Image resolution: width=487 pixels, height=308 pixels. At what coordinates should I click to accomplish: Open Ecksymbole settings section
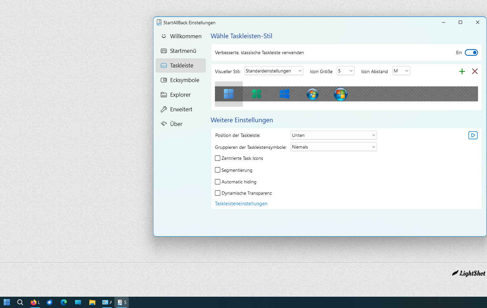pyautogui.click(x=181, y=80)
